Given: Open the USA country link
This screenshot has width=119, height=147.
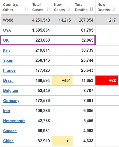Looking at the screenshot, I should [x=7, y=30].
